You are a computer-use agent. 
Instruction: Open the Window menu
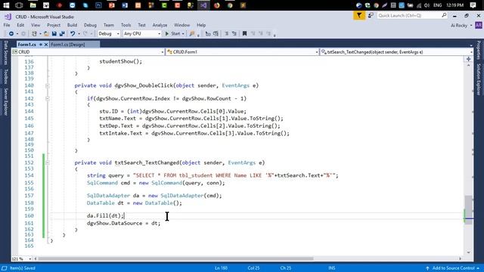pos(181,25)
